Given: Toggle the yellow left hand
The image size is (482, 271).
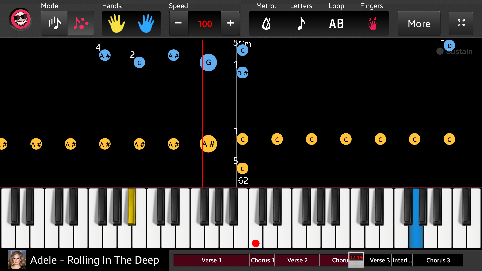Looking at the screenshot, I should (117, 23).
